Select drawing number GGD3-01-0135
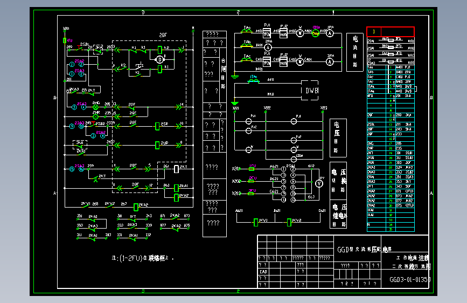467x303 pixels. coord(410,280)
